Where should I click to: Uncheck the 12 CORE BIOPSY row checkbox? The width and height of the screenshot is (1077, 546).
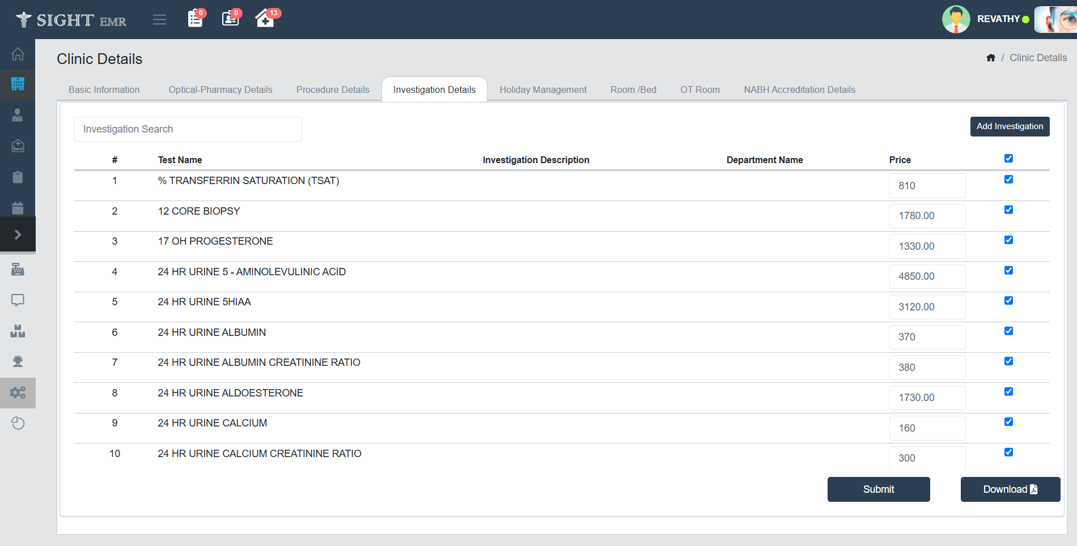[1008, 210]
